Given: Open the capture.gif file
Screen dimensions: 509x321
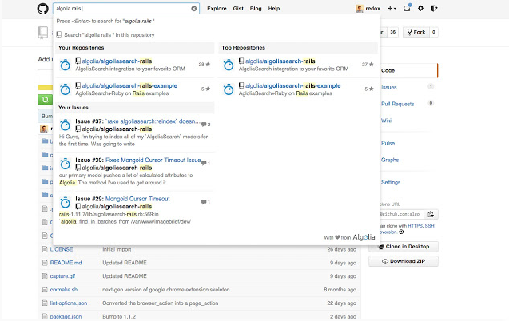Looking at the screenshot, I should 62,276.
